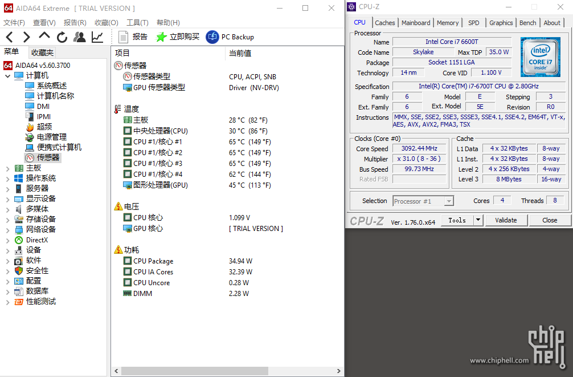Open the SPD tab in CPU-Z
The height and width of the screenshot is (377, 573).
473,23
